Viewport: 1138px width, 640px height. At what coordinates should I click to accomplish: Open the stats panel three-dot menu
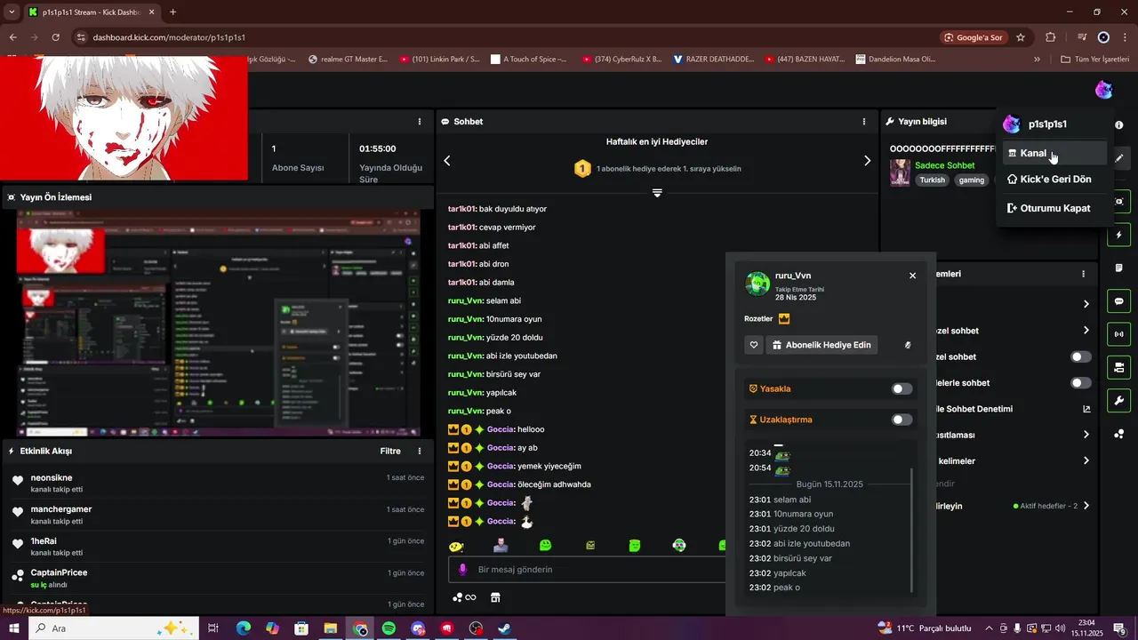click(x=420, y=122)
